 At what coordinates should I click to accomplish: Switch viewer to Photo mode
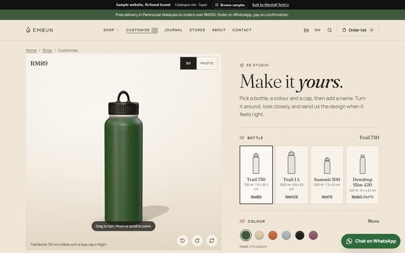pyautogui.click(x=207, y=63)
